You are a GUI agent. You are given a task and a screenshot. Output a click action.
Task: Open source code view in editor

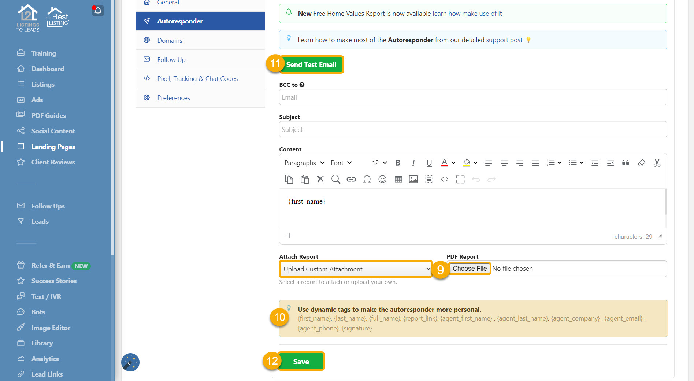[x=445, y=179]
